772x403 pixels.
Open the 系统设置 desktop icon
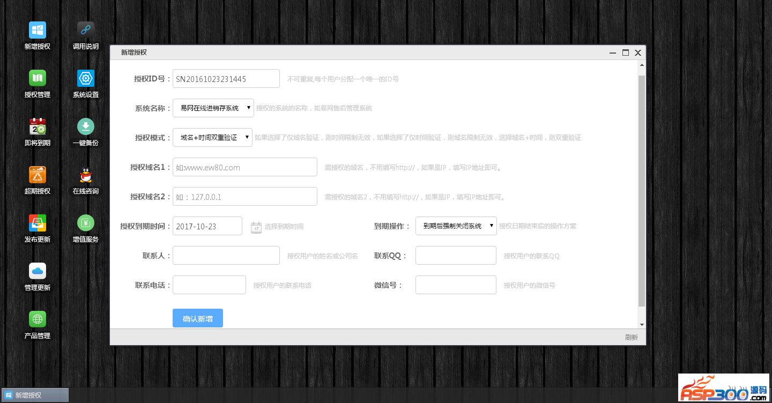click(x=86, y=79)
